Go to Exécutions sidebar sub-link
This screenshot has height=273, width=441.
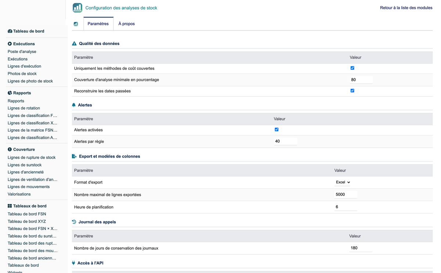(18, 59)
